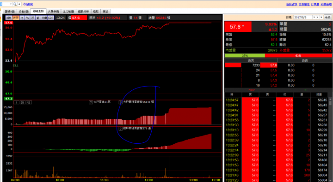Click the 設 settings button in indicator panel
Screen dimensions: 333x182
[x=23, y=102]
